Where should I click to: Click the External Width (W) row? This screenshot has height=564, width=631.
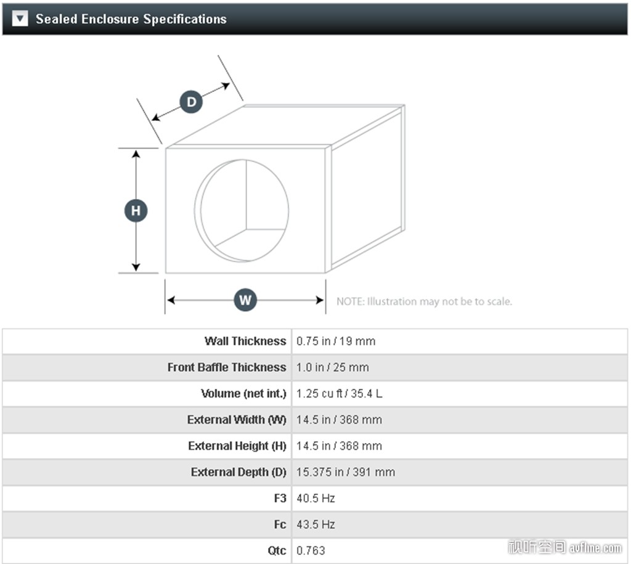pos(315,420)
